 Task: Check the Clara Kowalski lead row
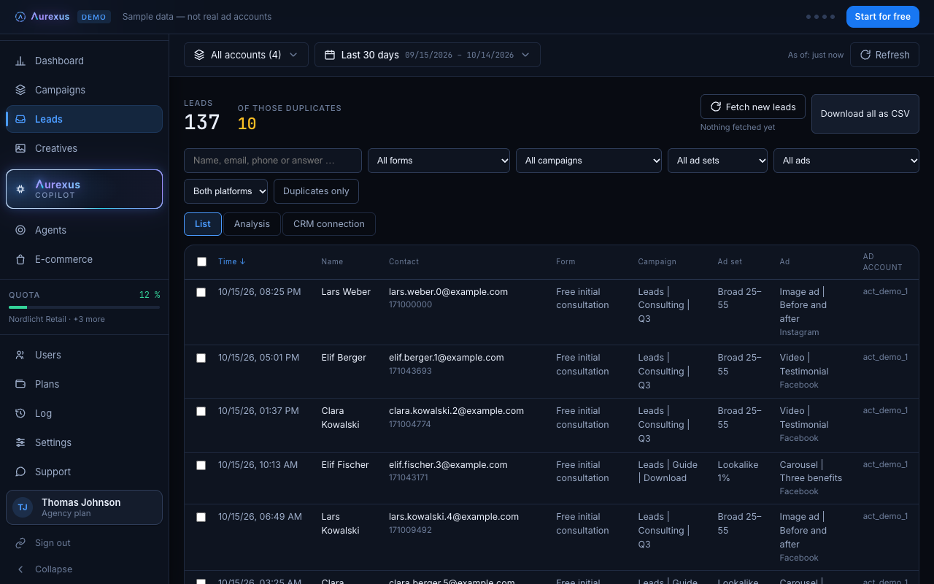201,411
